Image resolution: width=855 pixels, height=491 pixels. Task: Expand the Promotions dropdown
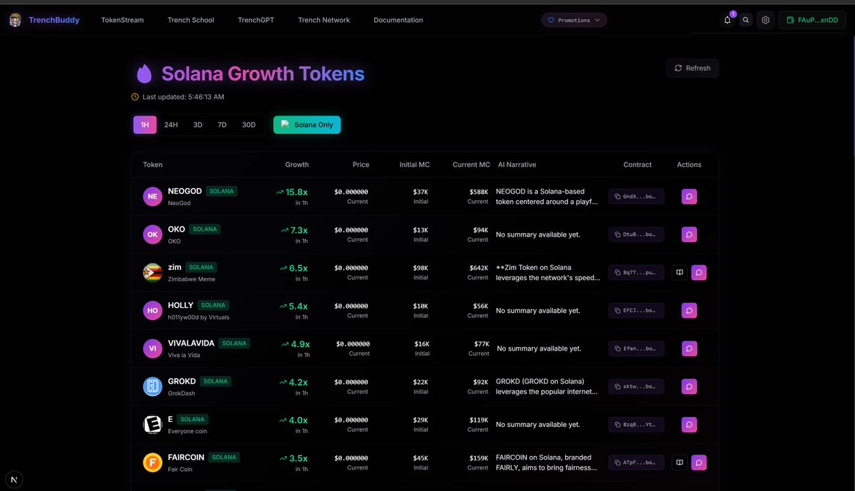(574, 20)
